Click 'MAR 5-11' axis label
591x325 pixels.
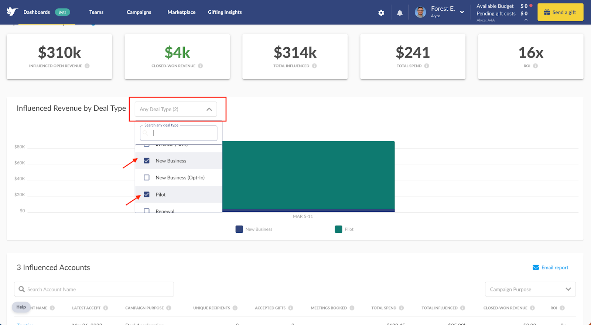[x=303, y=216]
